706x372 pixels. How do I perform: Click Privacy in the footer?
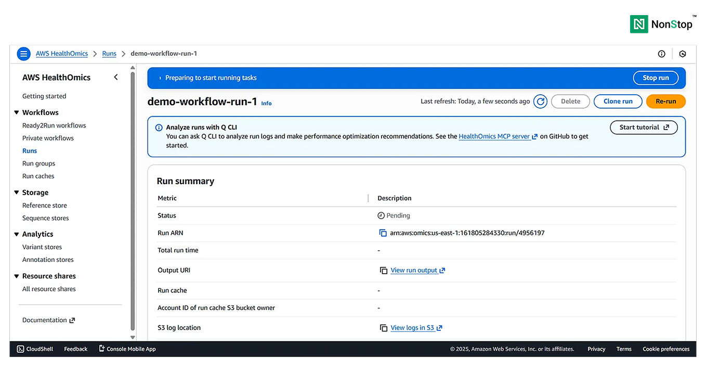tap(596, 349)
